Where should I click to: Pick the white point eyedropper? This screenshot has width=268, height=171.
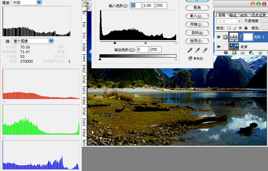click(x=205, y=50)
